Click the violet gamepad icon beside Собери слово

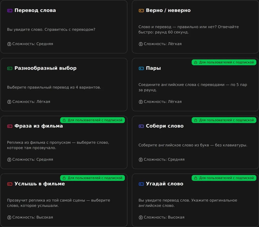141,126
